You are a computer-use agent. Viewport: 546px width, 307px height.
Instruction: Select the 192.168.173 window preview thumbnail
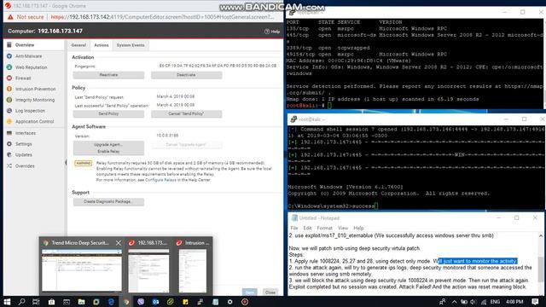[x=148, y=270]
